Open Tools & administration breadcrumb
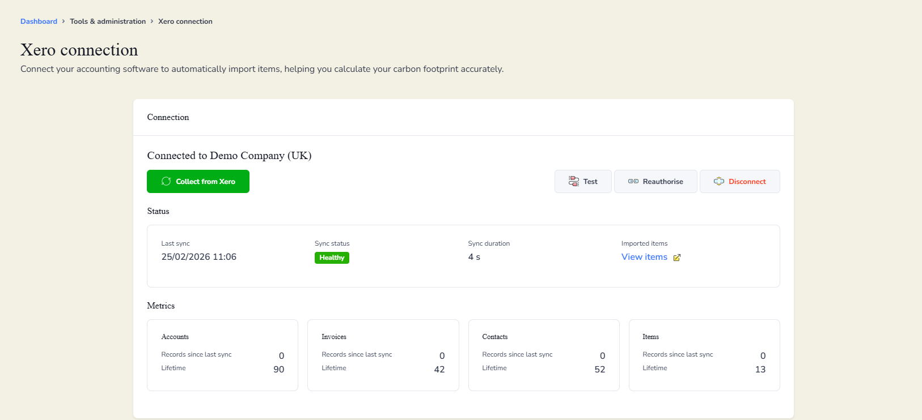 pyautogui.click(x=108, y=22)
